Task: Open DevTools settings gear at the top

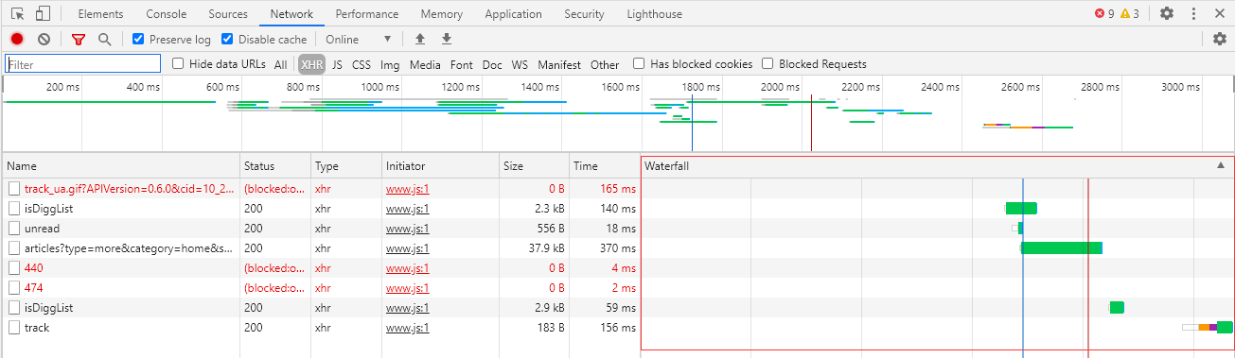Action: coord(1167,14)
